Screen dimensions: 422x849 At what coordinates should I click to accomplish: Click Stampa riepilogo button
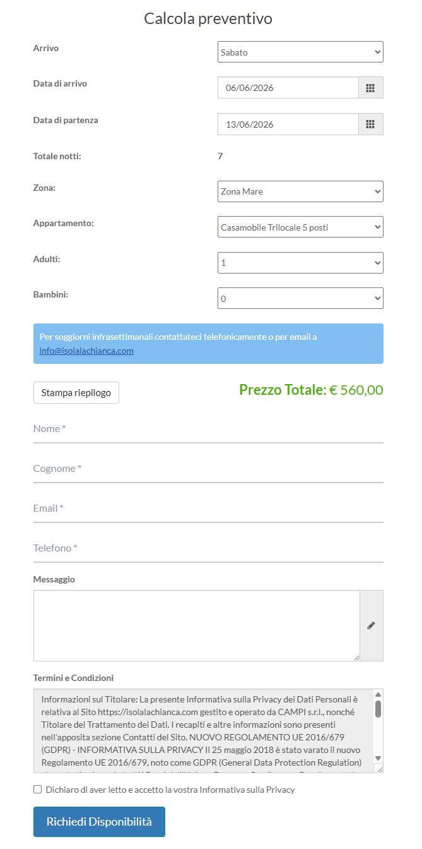(x=76, y=392)
